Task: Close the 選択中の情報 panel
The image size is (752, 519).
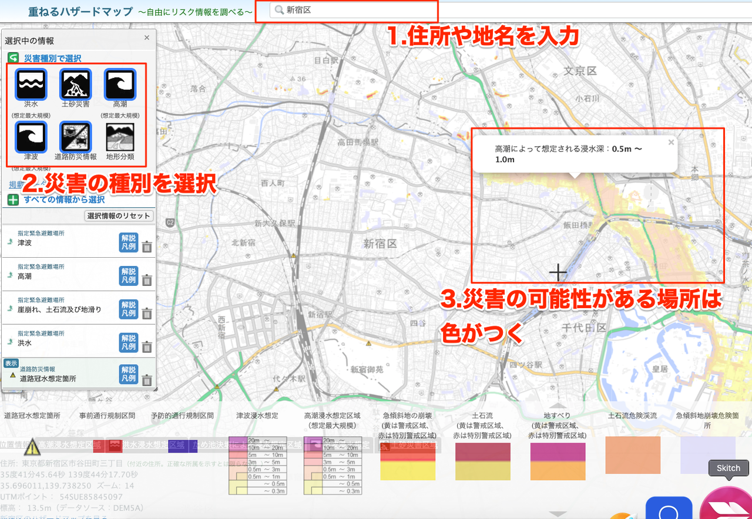Action: click(x=147, y=38)
